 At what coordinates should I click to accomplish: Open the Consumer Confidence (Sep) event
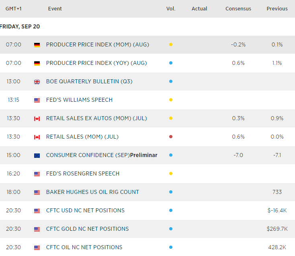coord(101,155)
